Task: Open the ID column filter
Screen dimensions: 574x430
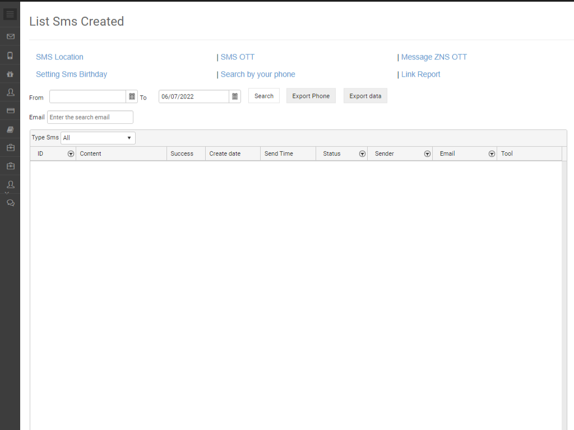Action: pos(71,154)
